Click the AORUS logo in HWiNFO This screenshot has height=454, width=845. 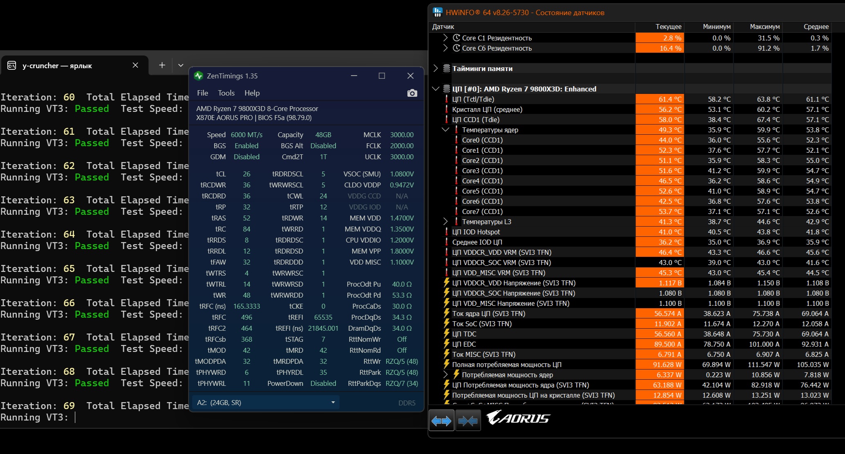(518, 418)
